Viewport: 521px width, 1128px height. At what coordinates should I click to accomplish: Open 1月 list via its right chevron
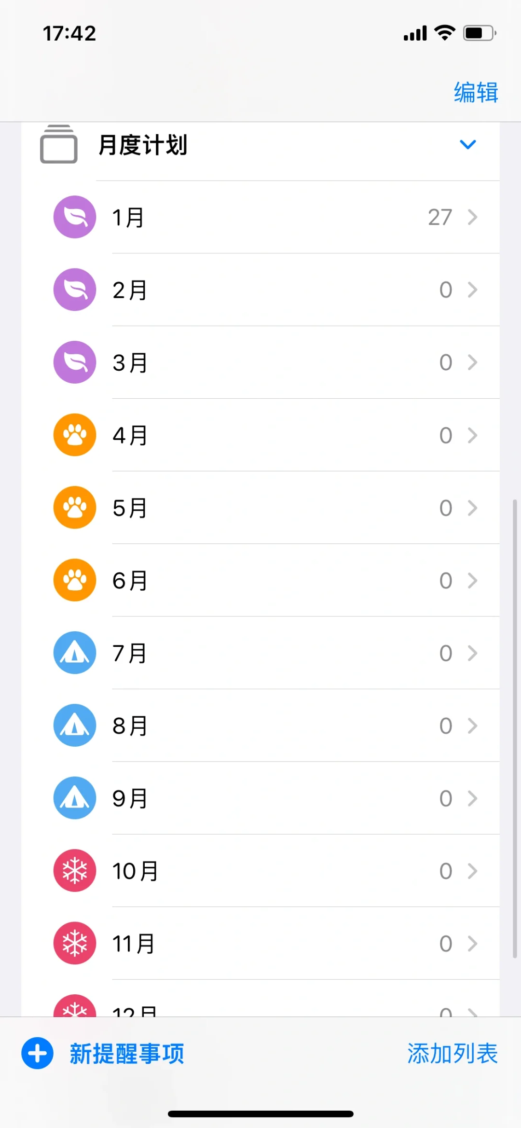[472, 217]
